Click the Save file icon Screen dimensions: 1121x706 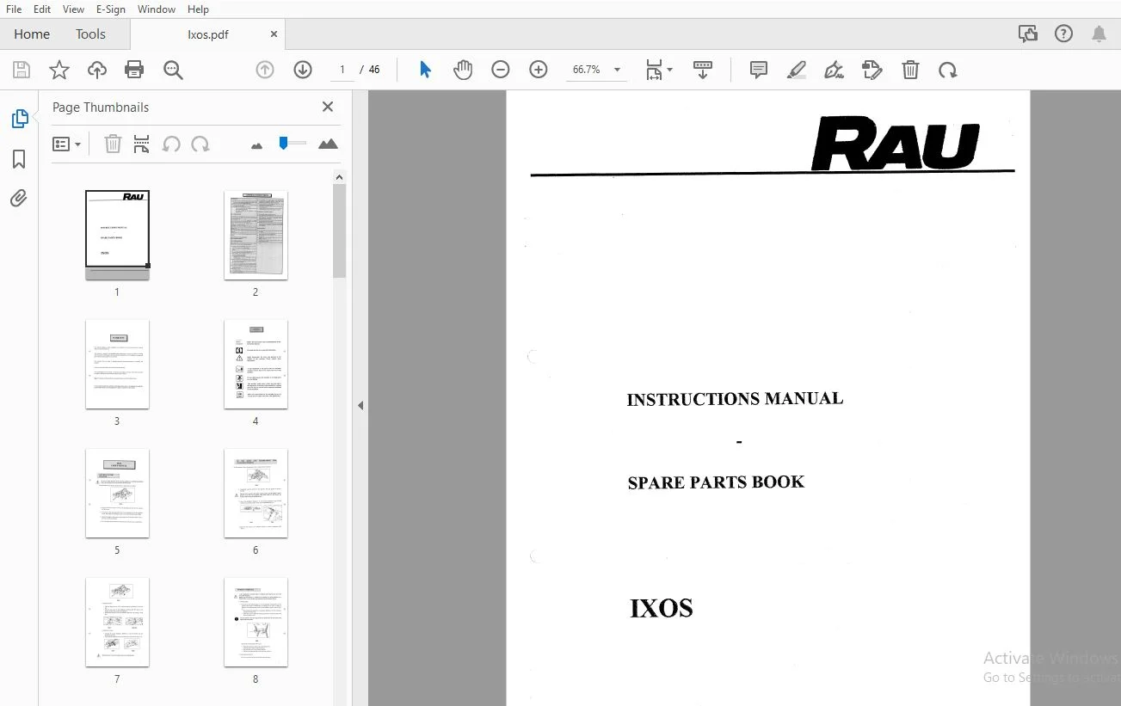point(22,71)
